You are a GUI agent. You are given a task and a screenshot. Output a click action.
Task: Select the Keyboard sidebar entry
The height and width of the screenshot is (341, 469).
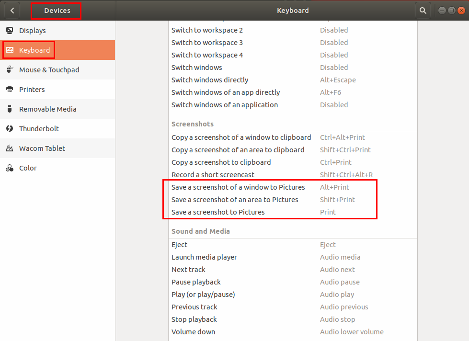[57, 50]
